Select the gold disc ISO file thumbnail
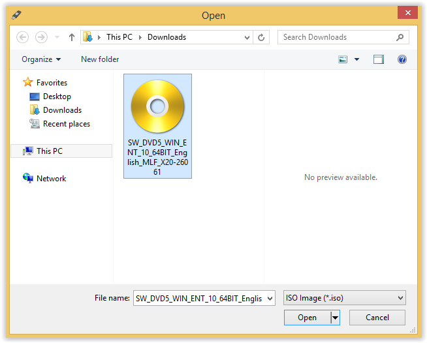427x343 pixels. point(157,106)
